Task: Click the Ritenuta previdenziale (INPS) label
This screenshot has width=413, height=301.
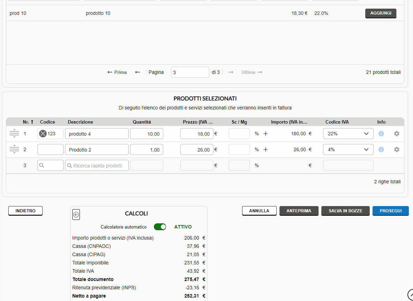Action: (104, 288)
